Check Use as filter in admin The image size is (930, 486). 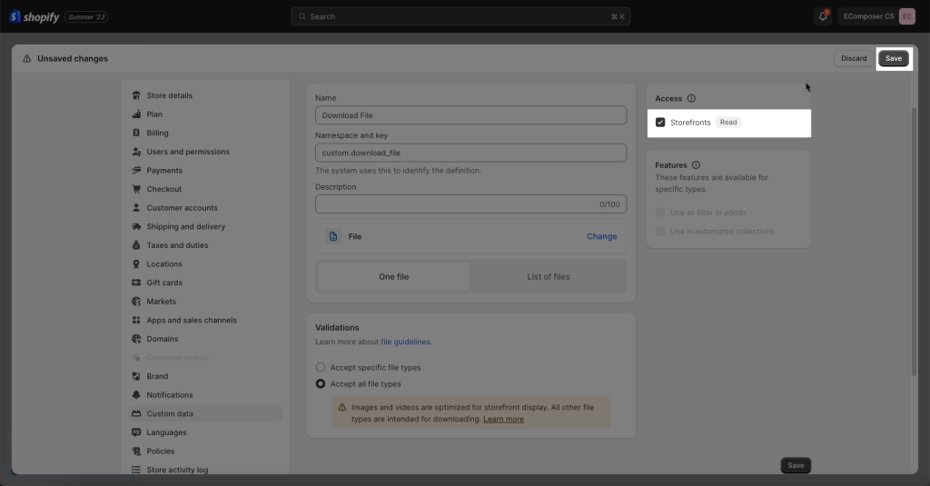(x=660, y=213)
